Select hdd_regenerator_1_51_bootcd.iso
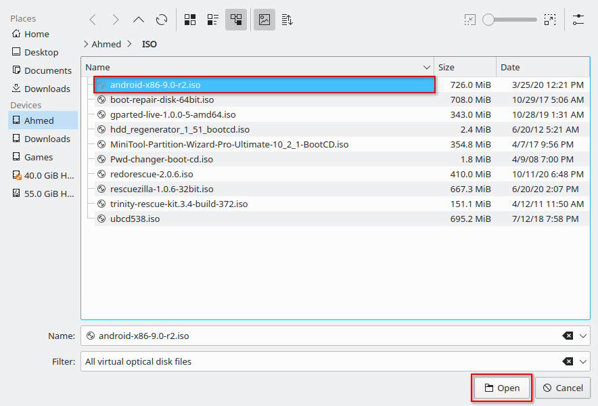 264,129
